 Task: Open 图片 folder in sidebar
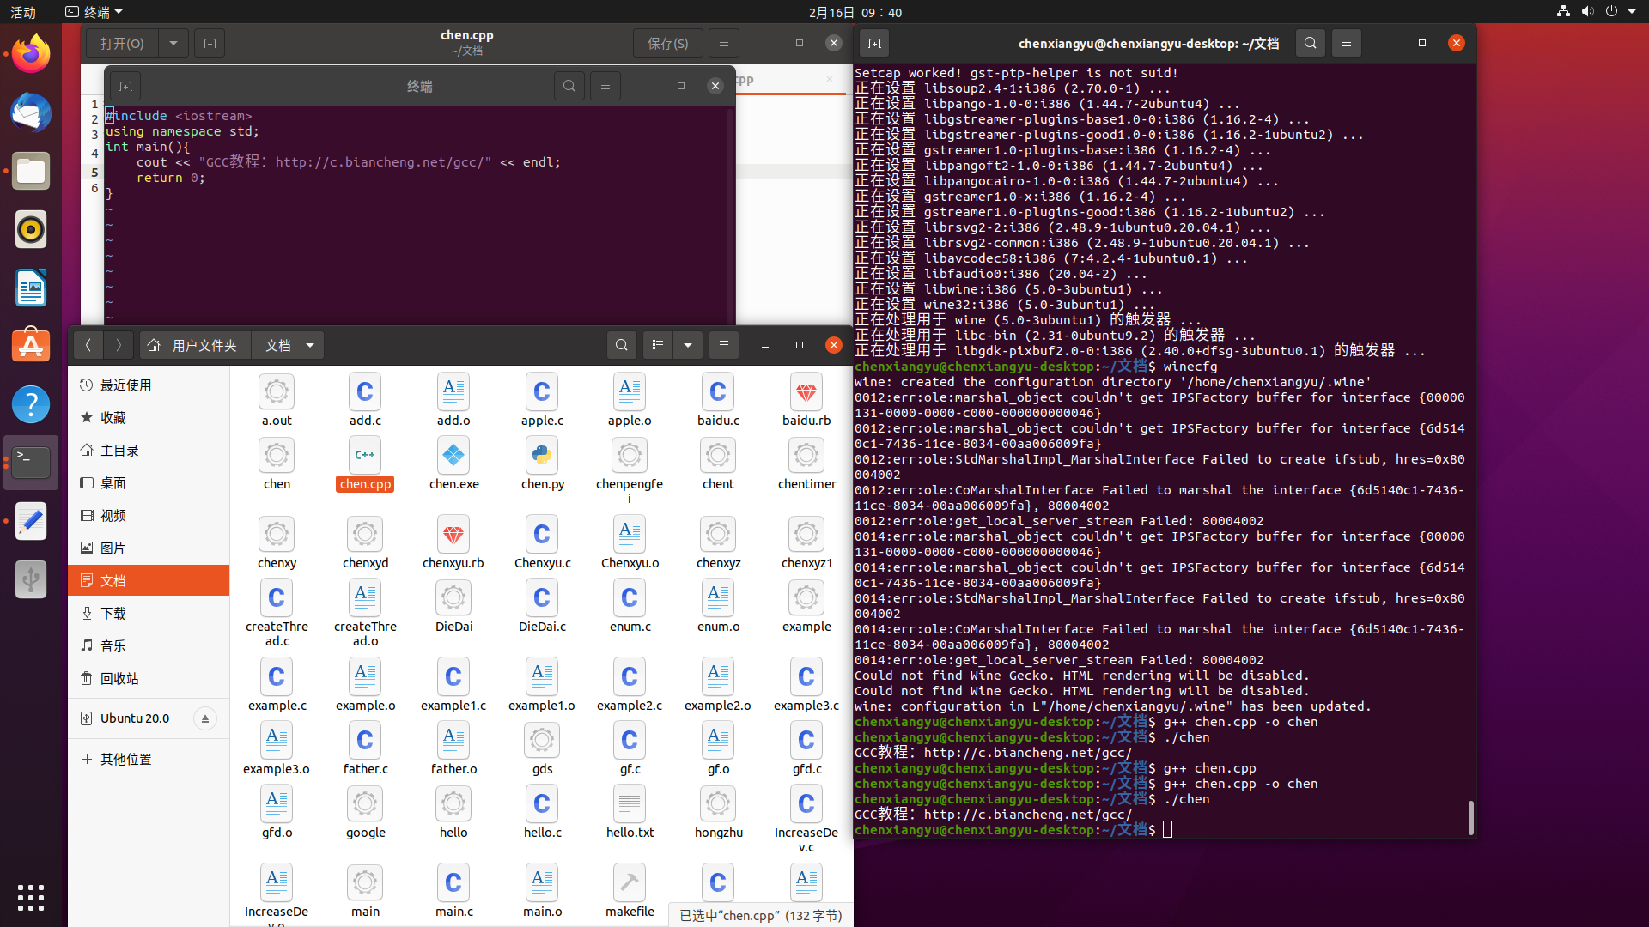[x=149, y=548]
